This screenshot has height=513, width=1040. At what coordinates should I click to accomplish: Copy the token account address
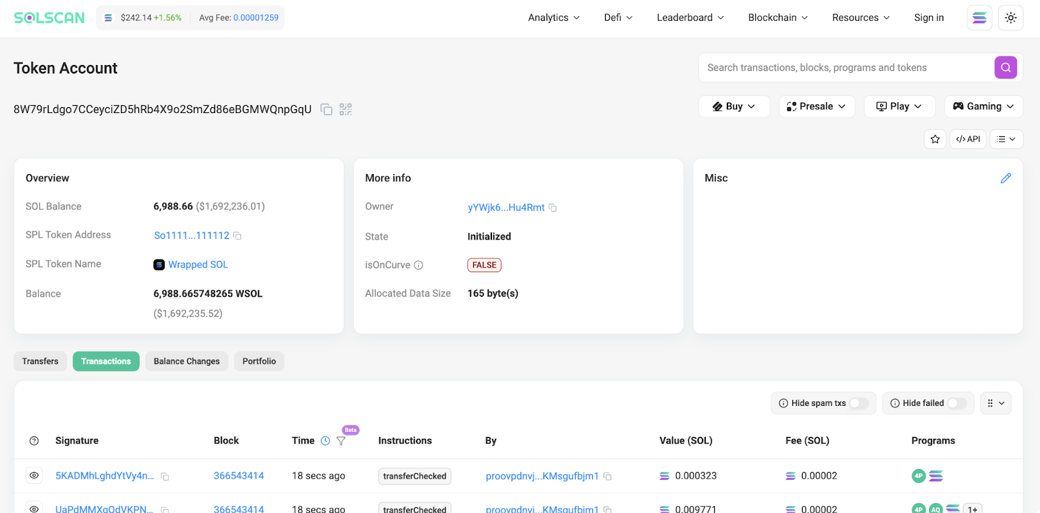tap(326, 109)
